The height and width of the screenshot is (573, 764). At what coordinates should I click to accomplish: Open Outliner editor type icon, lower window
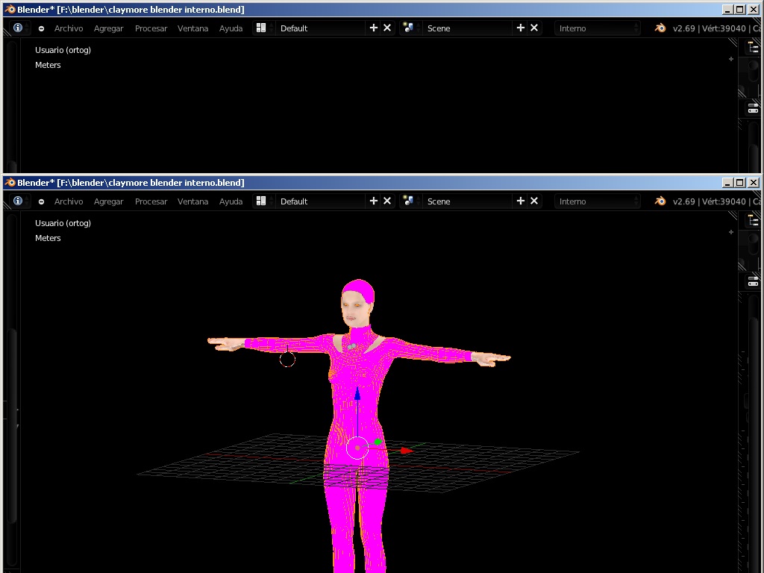pos(754,221)
